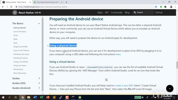
Task: Follow the 'create a new AVD' link
Action: coord(124,86)
